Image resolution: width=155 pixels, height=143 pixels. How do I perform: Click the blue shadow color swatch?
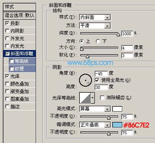tap(117, 125)
